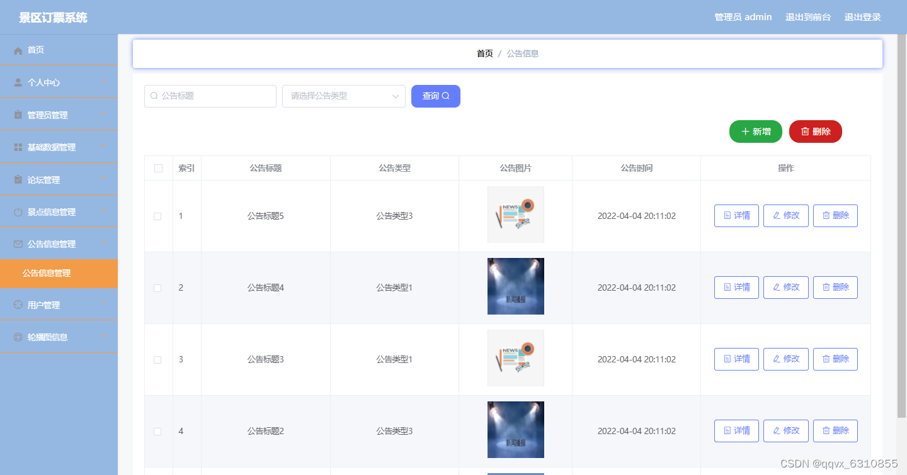Viewport: 907px width, 475px height.
Task: Click the power icon next to 景点信息管理
Action: coord(18,212)
